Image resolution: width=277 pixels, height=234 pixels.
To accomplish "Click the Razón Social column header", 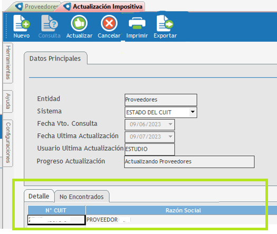I will pyautogui.click(x=183, y=210).
